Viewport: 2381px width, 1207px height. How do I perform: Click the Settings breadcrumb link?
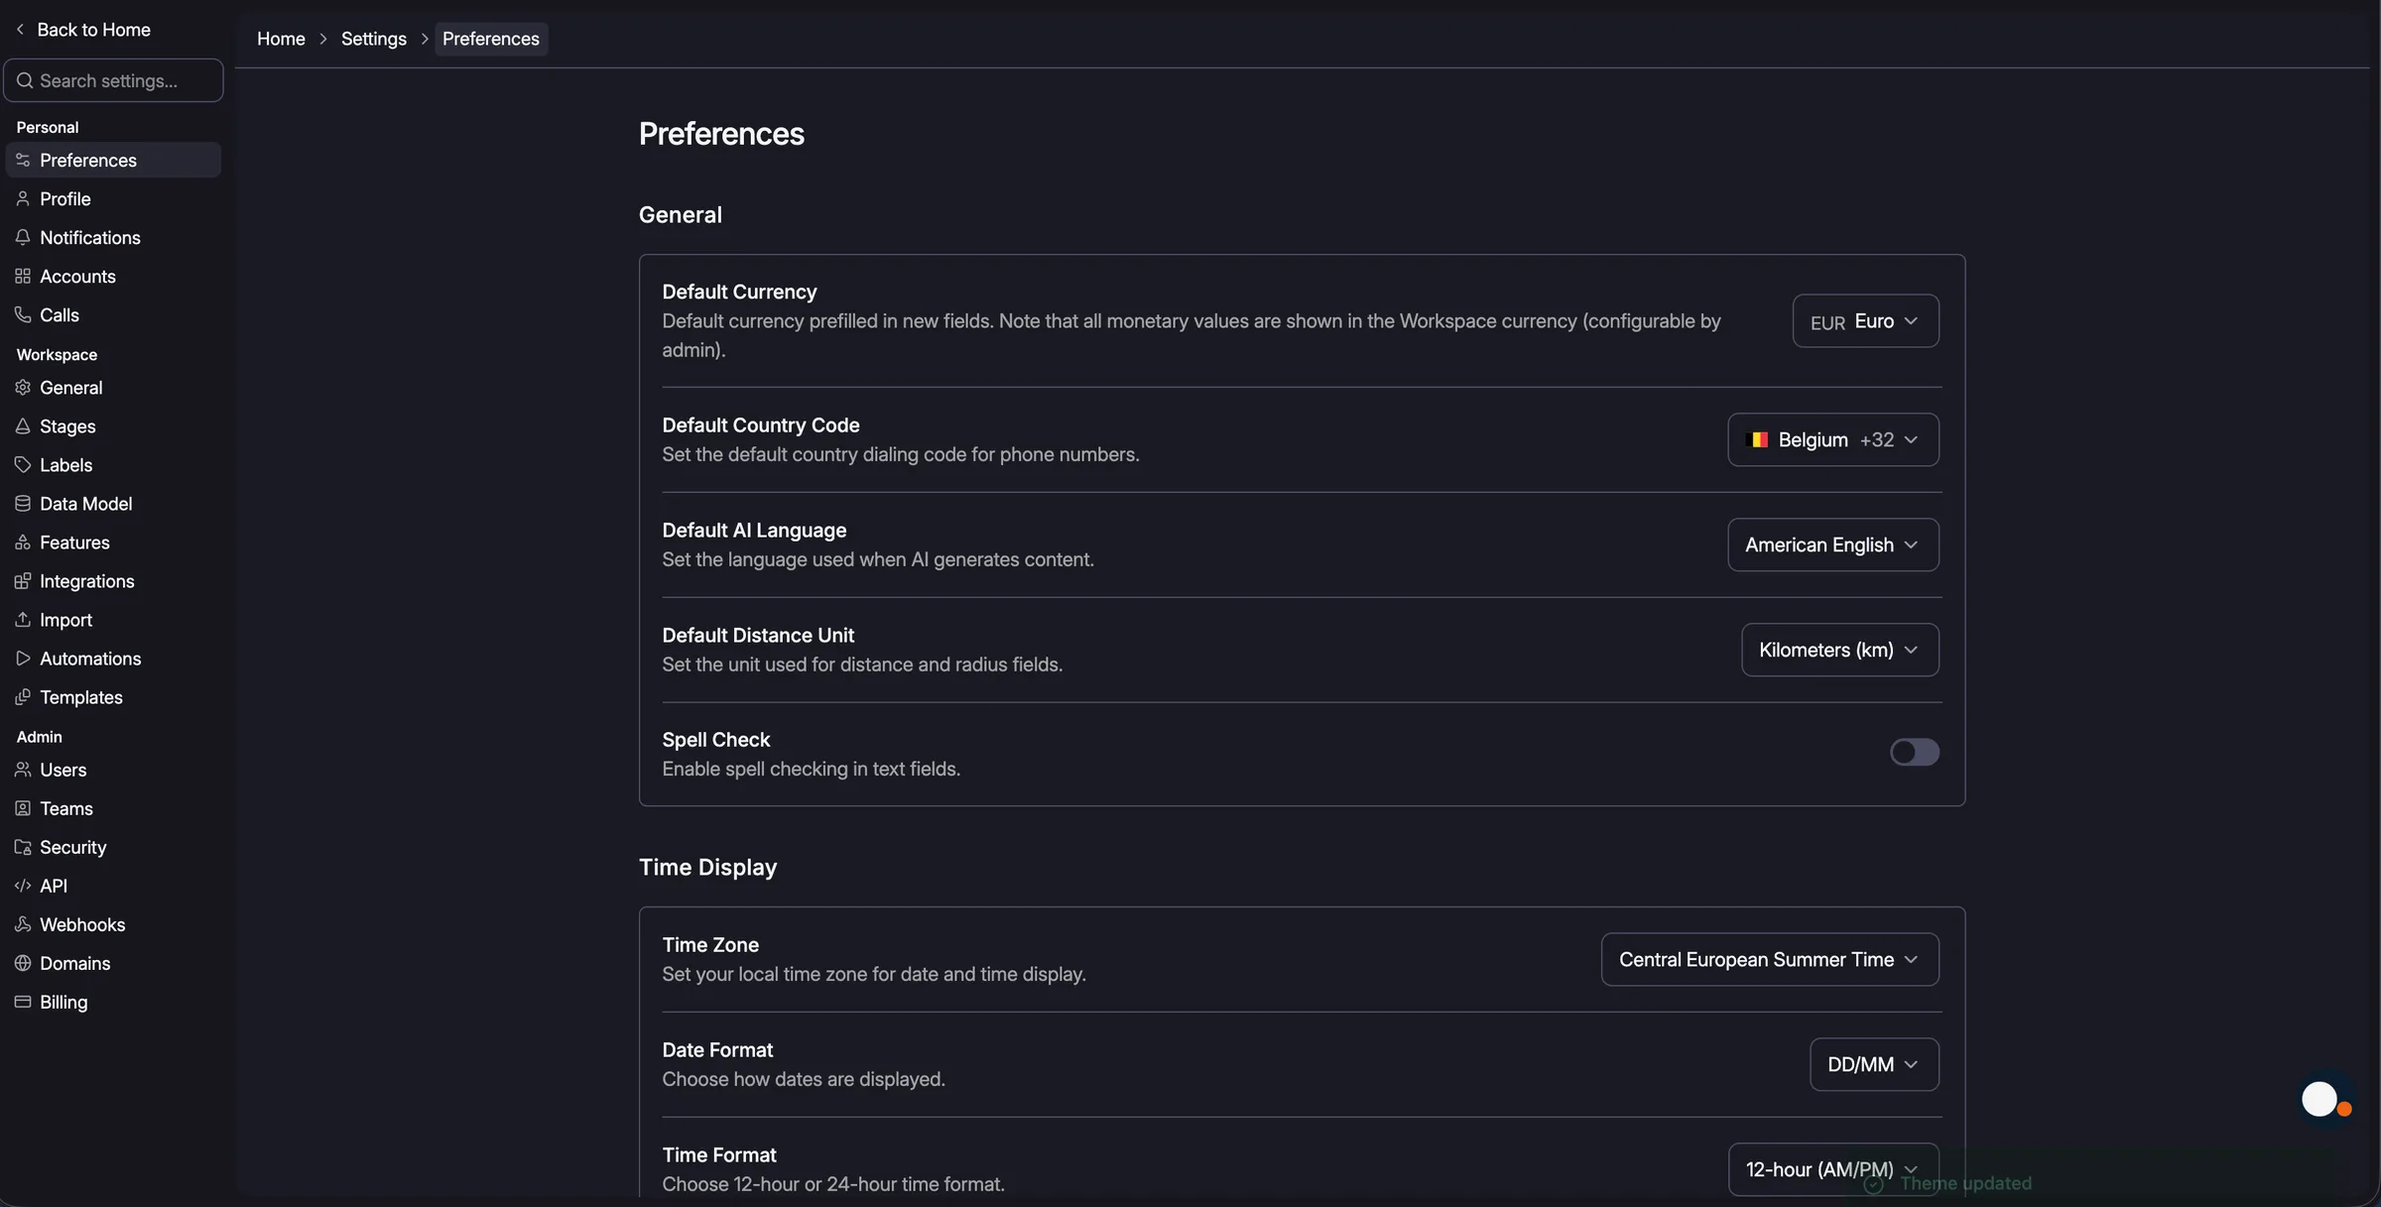[x=373, y=39]
